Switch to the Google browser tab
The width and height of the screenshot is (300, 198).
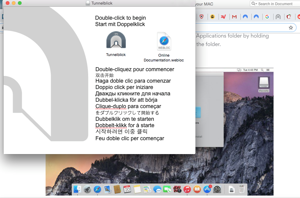[267, 17]
